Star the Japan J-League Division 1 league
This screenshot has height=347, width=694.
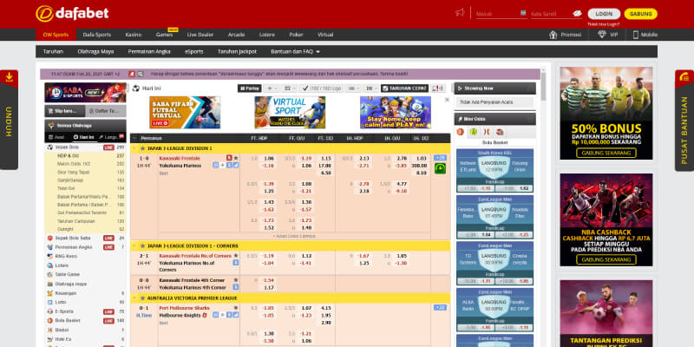coord(142,148)
